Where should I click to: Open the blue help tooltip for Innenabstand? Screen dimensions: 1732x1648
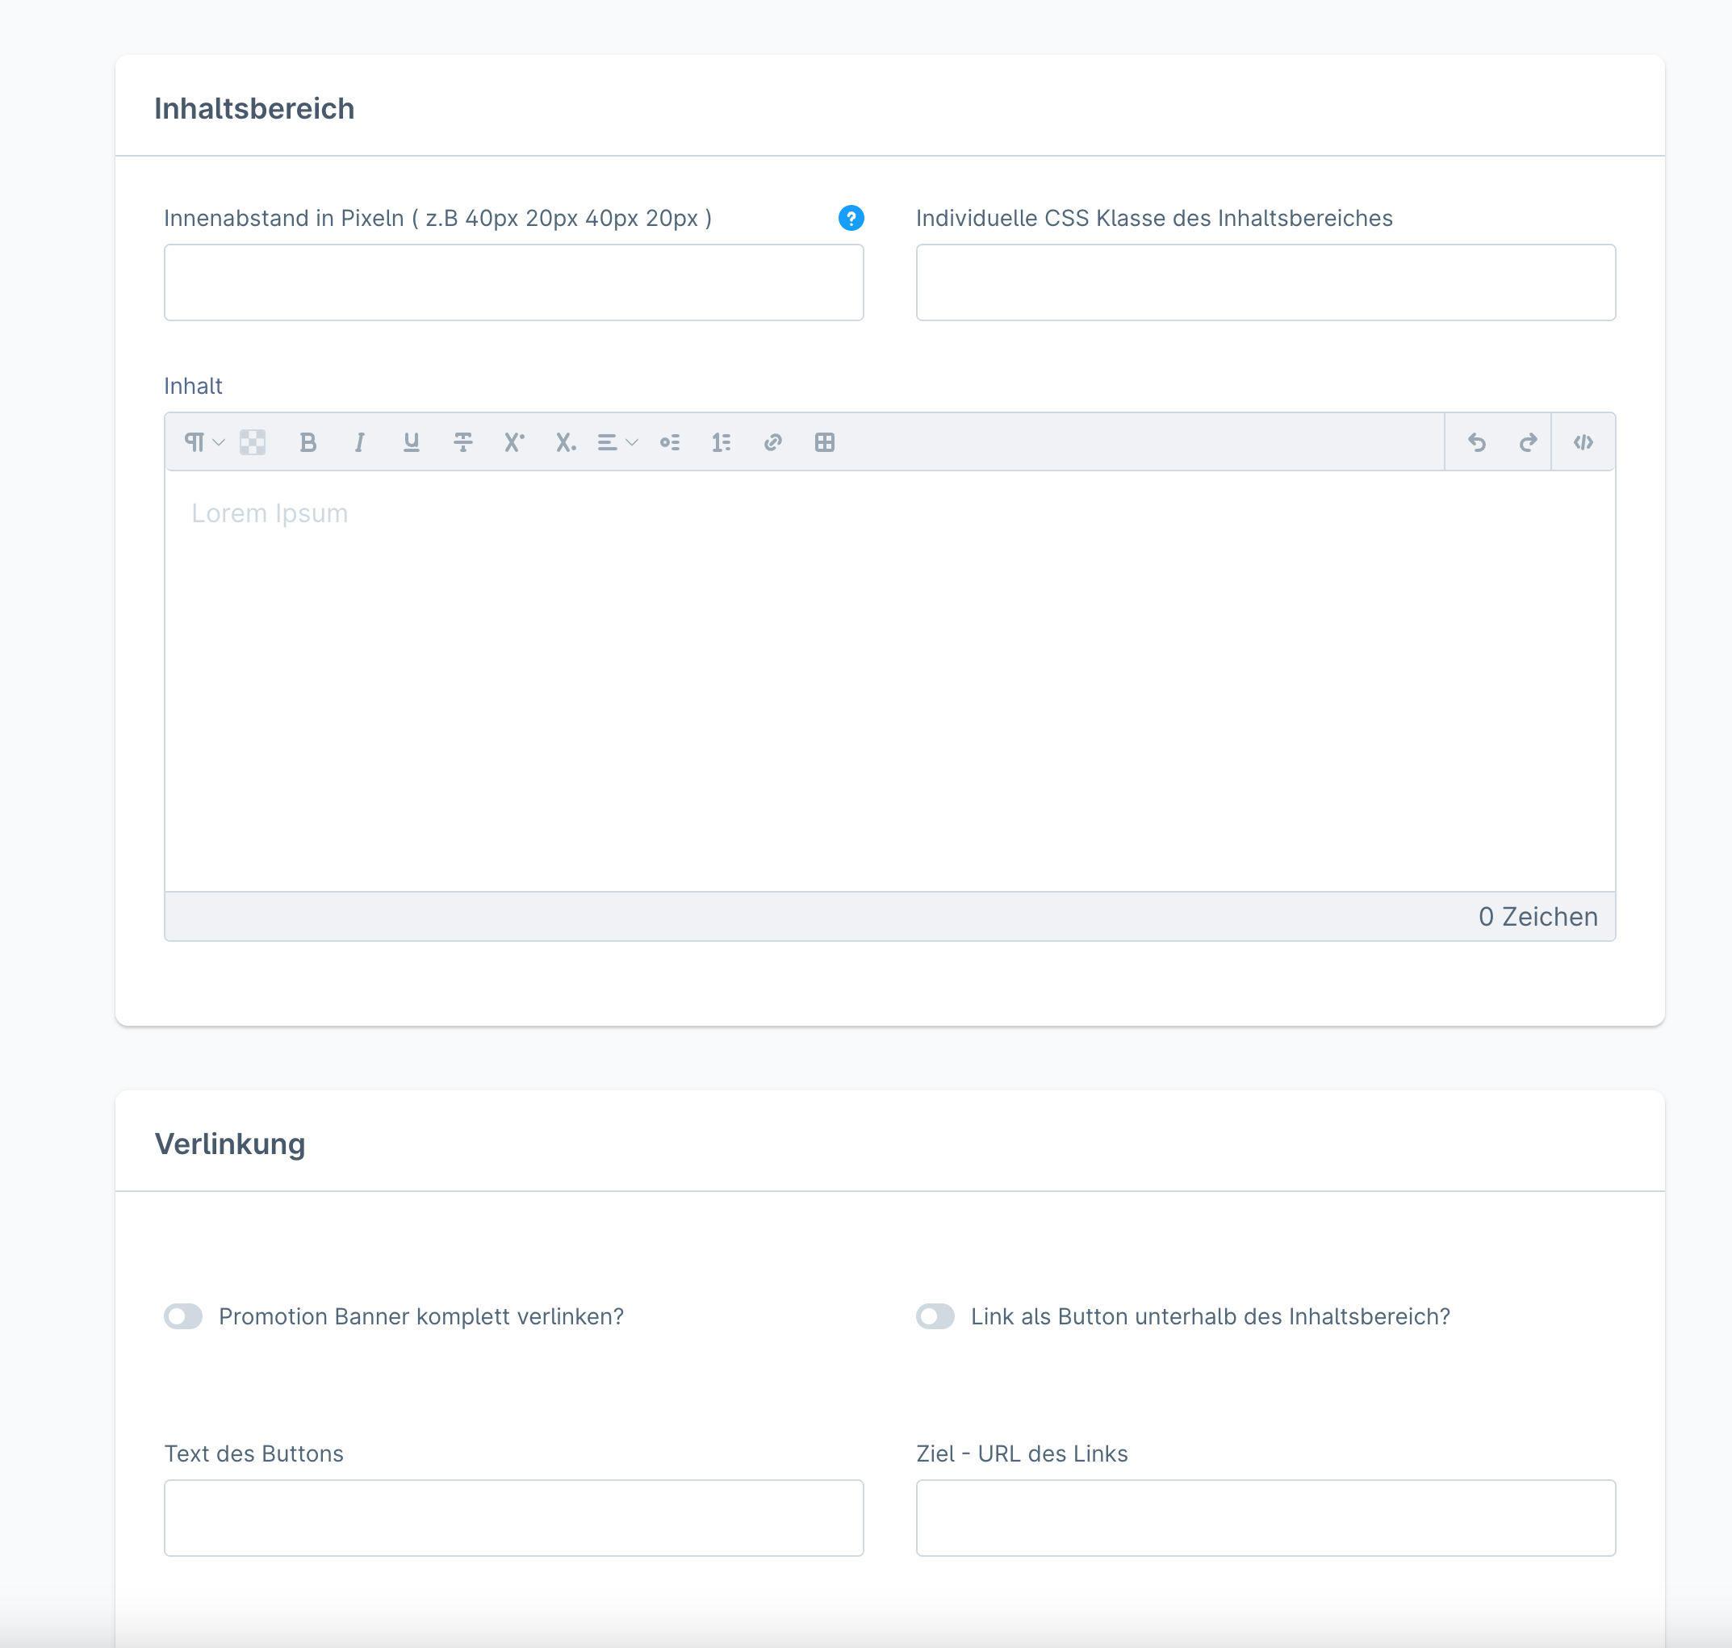pyautogui.click(x=851, y=218)
